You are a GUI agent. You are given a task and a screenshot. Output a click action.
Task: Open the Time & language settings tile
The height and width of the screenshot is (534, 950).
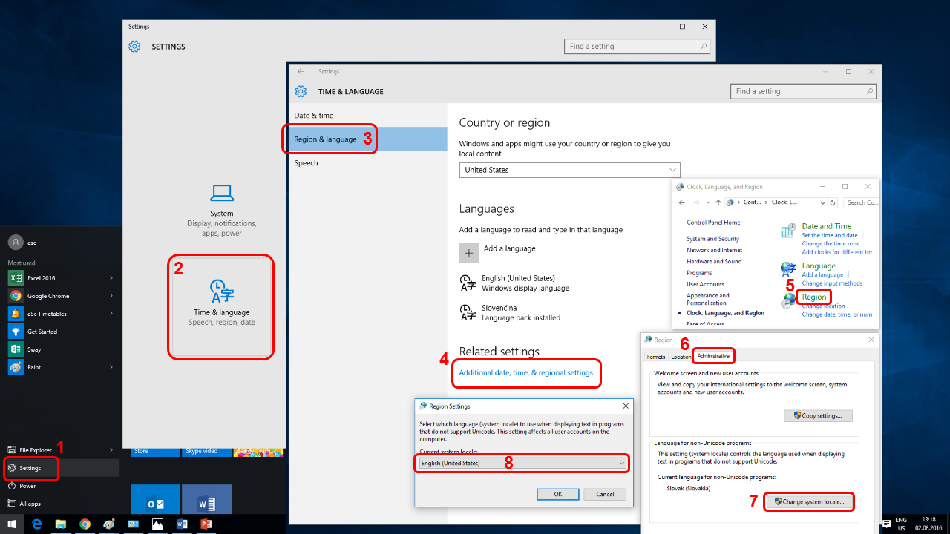pyautogui.click(x=221, y=306)
